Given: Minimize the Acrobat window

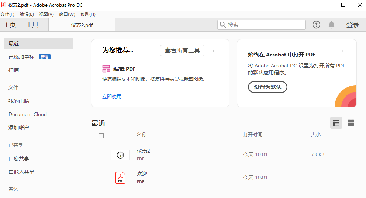Looking at the screenshot, I should (x=327, y=5).
